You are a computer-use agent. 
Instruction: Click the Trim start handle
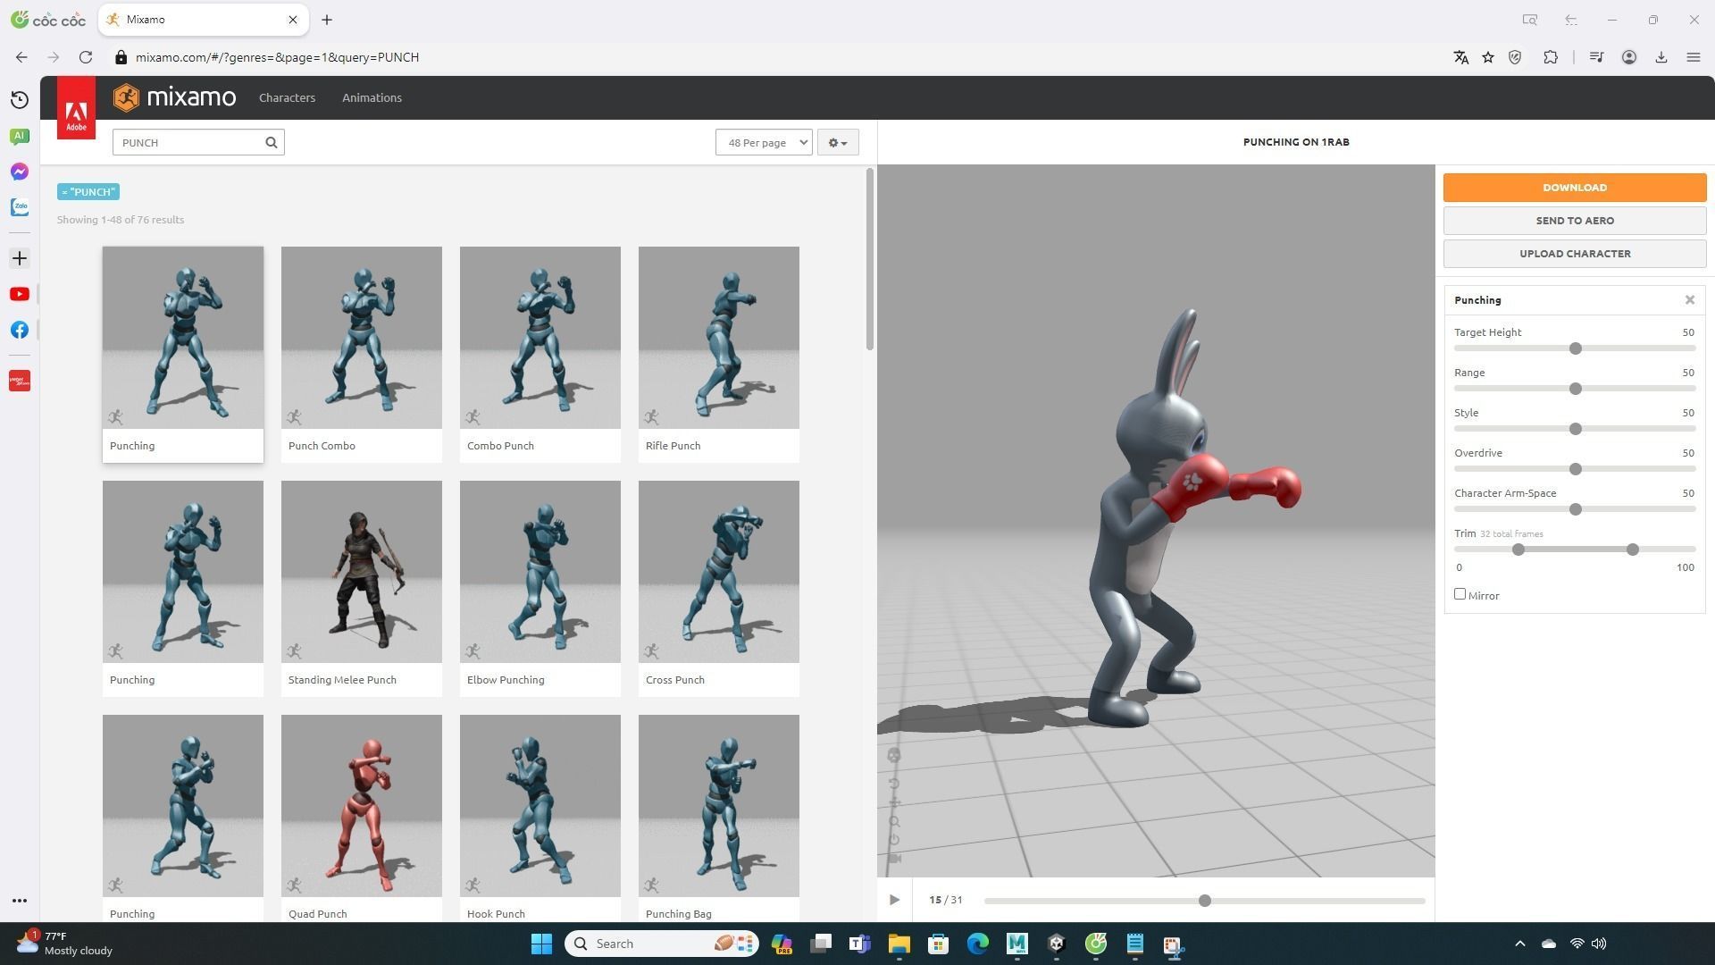(1518, 550)
